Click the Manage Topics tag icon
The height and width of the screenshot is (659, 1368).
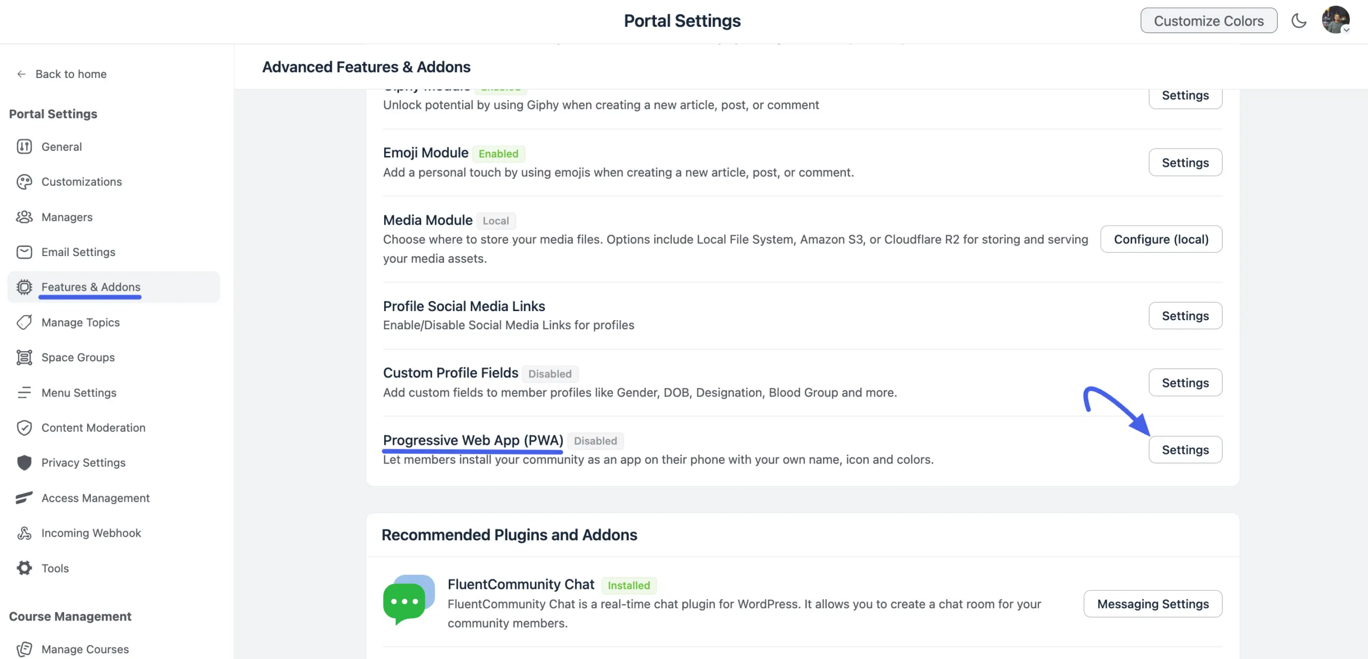[24, 322]
